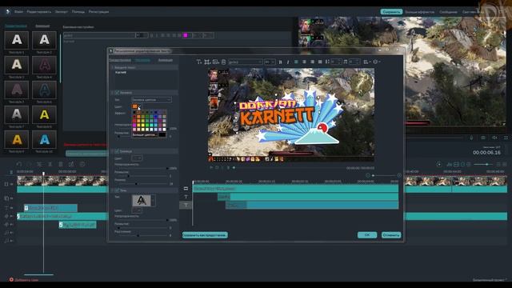This screenshot has height=288, width=512.
Task: Select the first text clip on main timeline
Action: pyautogui.click(x=50, y=208)
